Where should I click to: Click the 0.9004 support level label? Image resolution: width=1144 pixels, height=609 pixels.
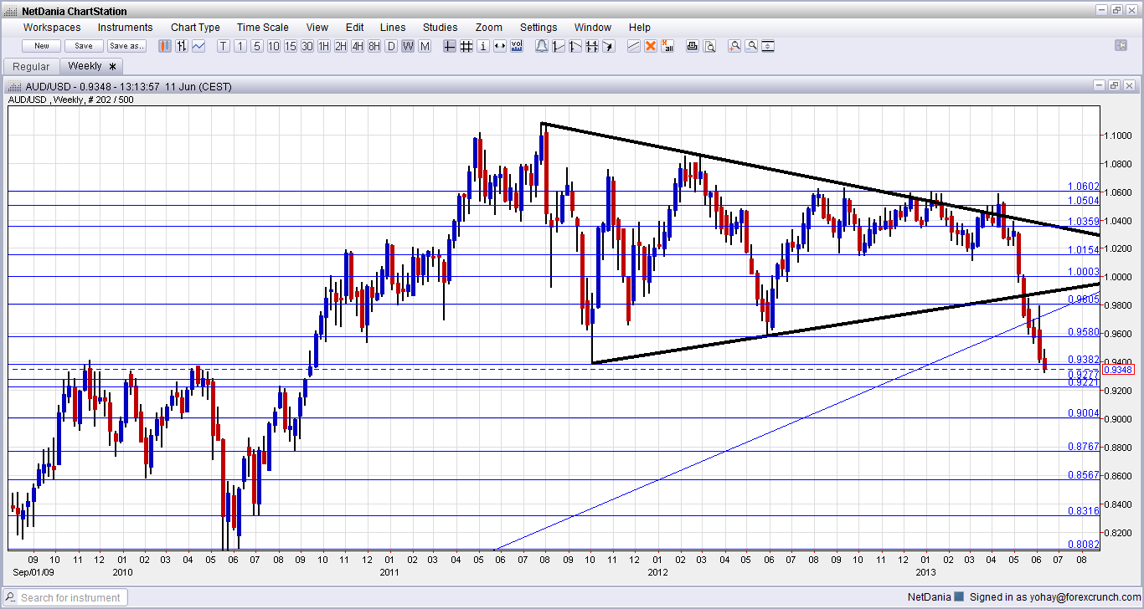tap(1084, 413)
